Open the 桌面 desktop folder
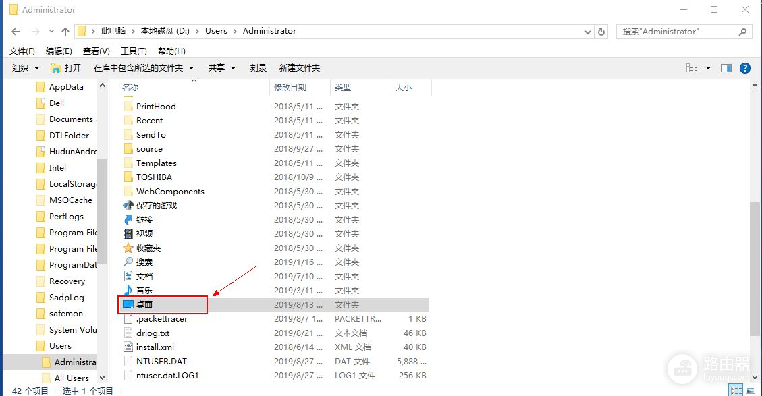The height and width of the screenshot is (396, 762). 144,305
